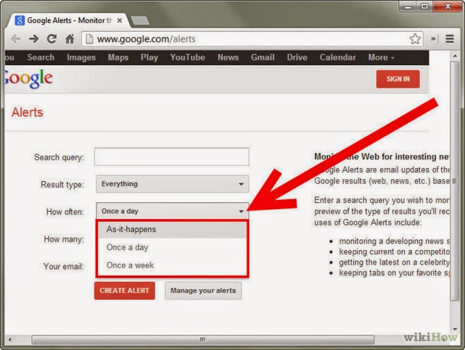Viewport: 465px width, 350px height.
Task: Open Gmail in Google top bar
Action: pyautogui.click(x=263, y=57)
